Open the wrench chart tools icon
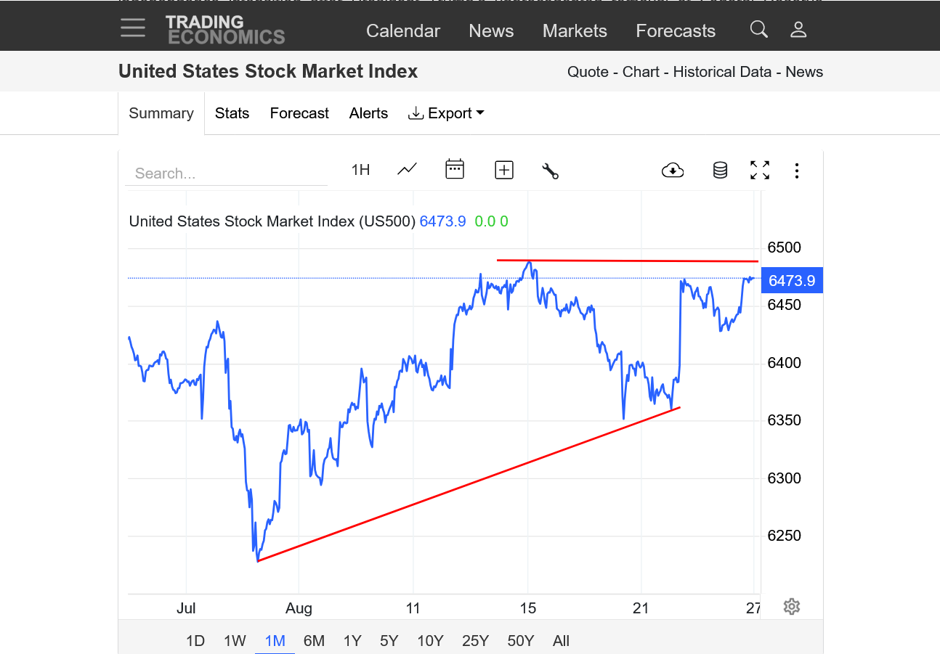The width and height of the screenshot is (940, 654). pyautogui.click(x=550, y=171)
